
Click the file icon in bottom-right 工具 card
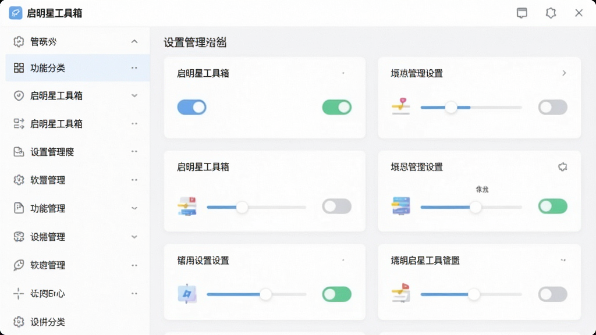401,293
